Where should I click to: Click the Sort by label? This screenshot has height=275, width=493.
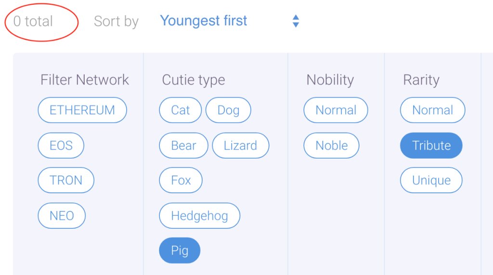116,21
